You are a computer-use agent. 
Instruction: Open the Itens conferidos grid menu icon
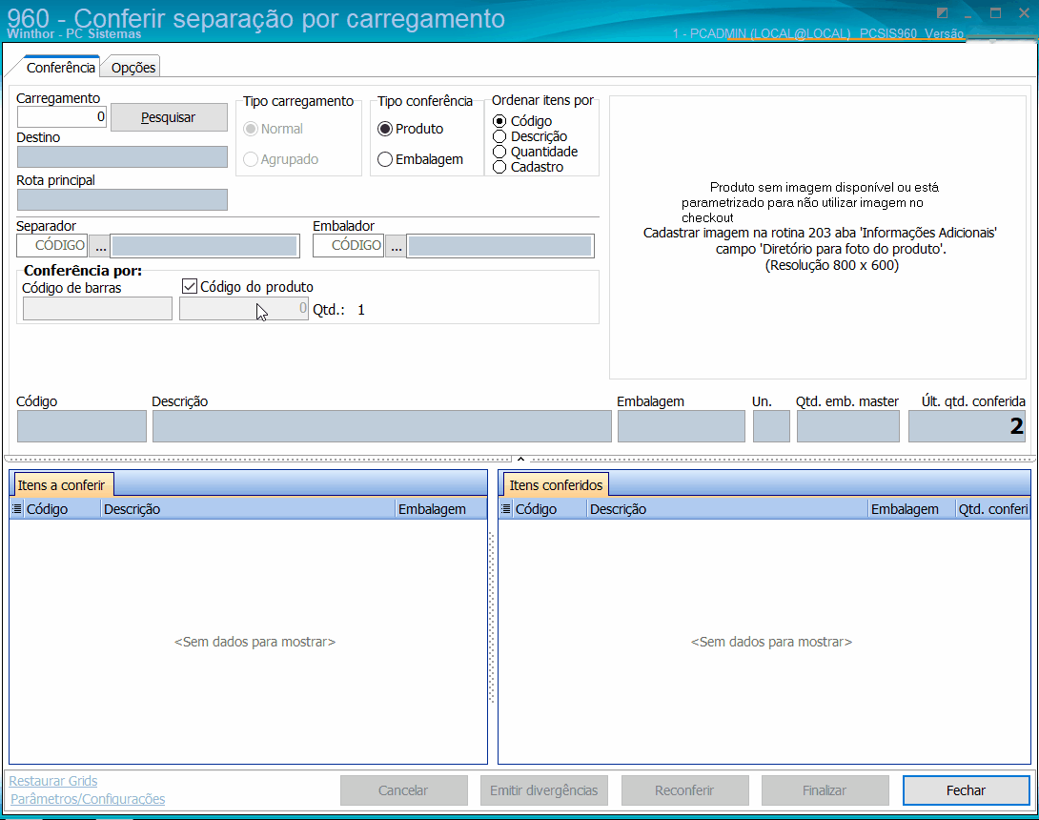(505, 509)
